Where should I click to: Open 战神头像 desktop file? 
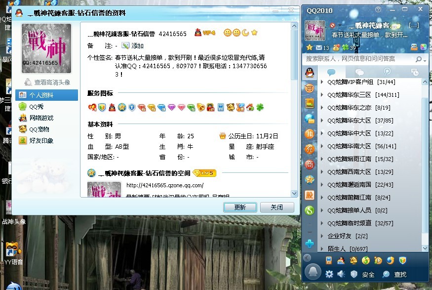coord(13,212)
